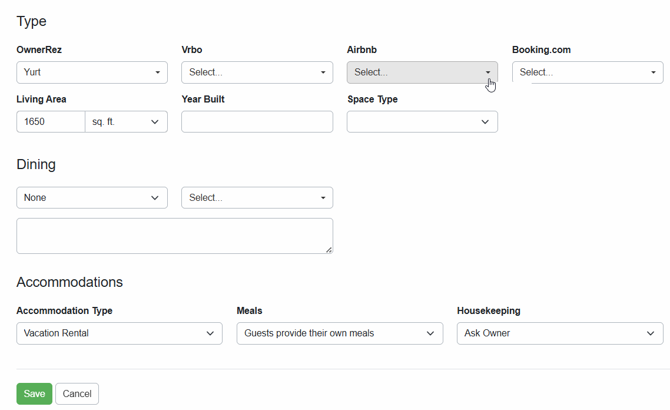Open the Vrbo Select dropdown
The height and width of the screenshot is (410, 670).
click(x=257, y=72)
